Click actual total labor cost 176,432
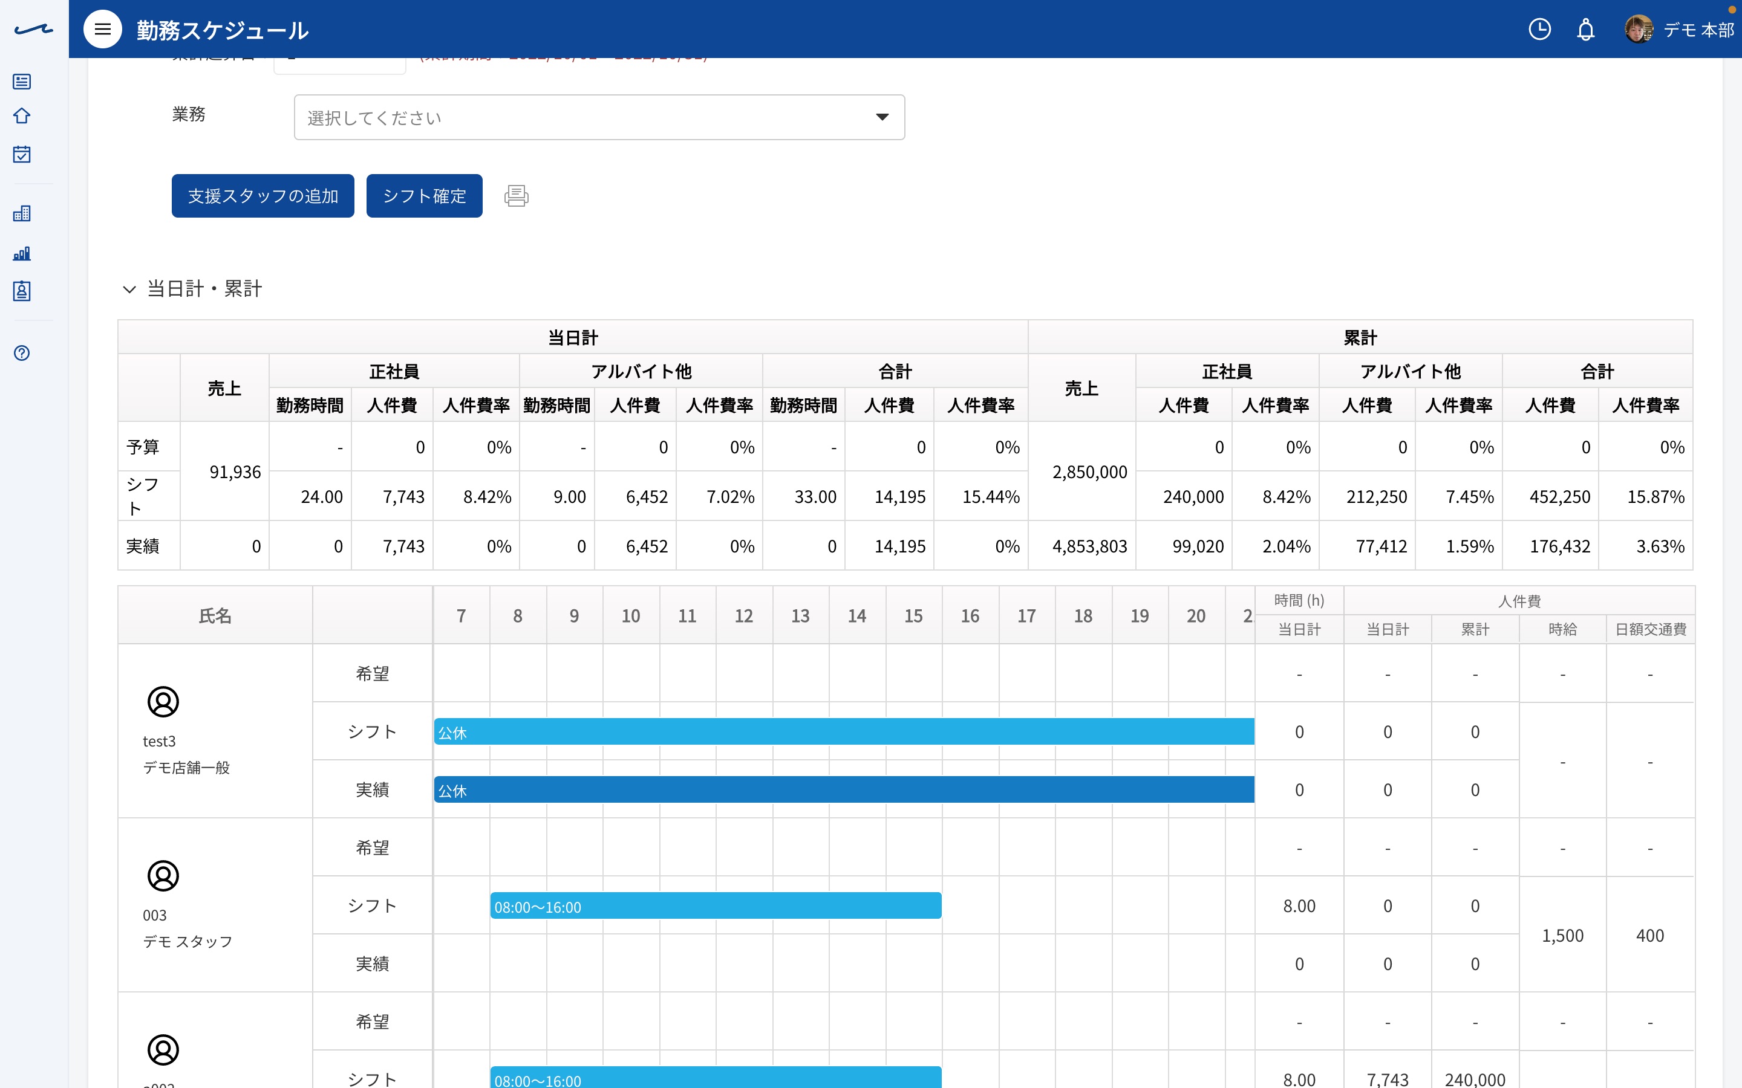The image size is (1742, 1088). coord(1560,546)
